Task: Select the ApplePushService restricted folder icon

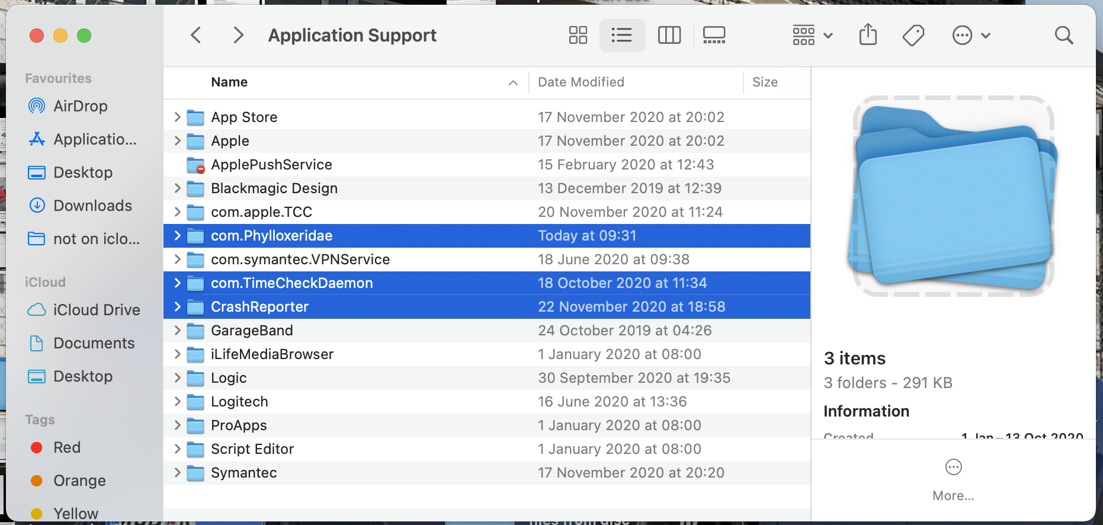Action: (x=195, y=165)
